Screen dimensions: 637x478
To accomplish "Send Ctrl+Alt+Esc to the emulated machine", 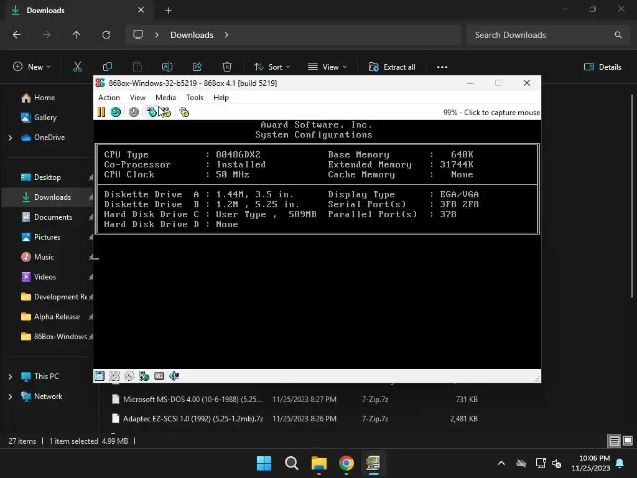I will [165, 112].
